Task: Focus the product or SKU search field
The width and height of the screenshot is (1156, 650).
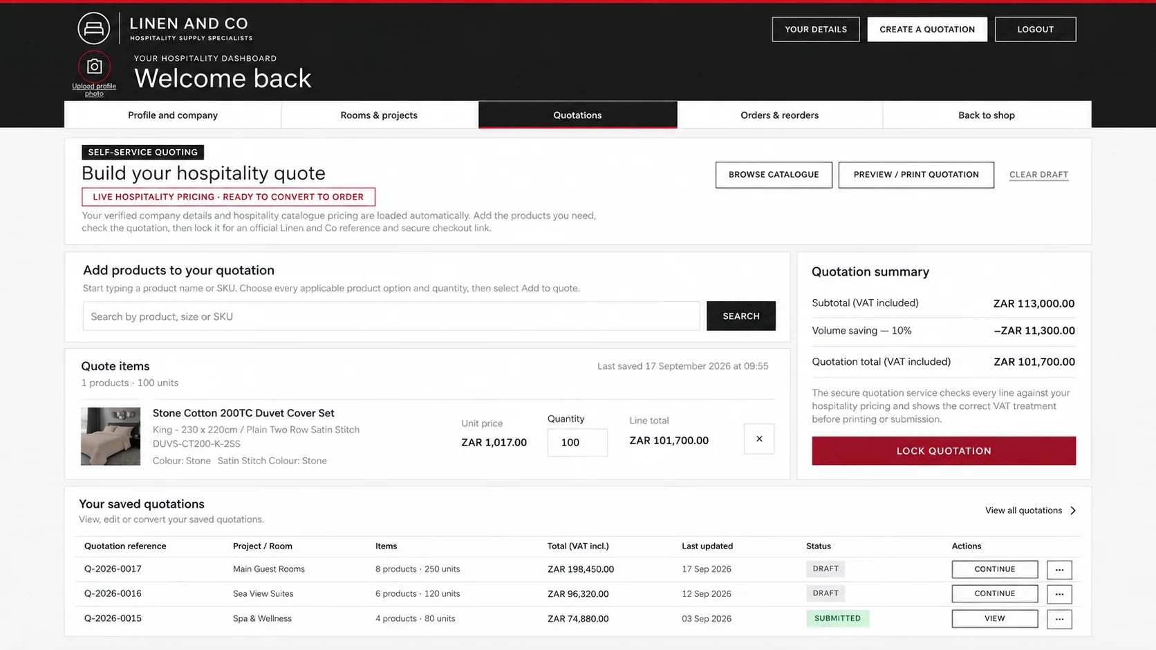Action: (x=391, y=316)
